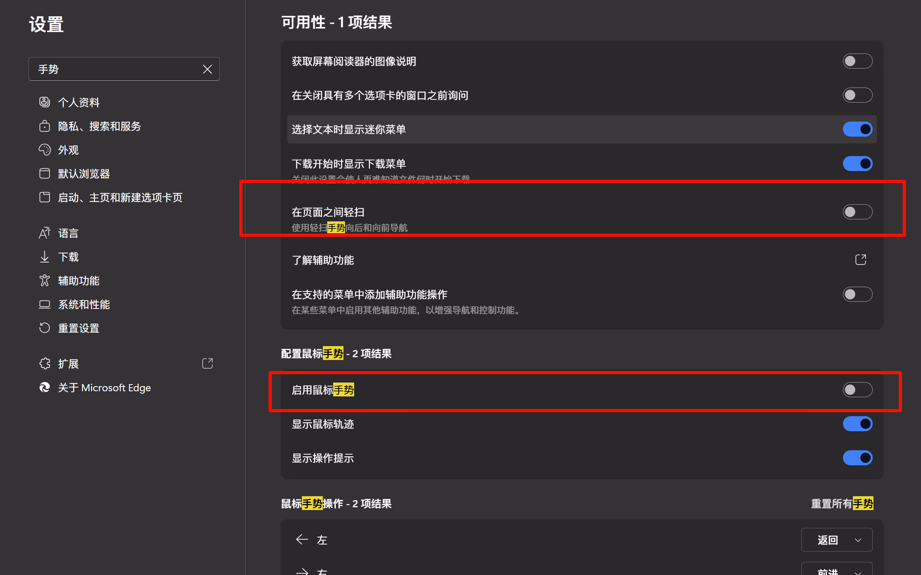Click the download arrow icon beside 下载
The image size is (921, 575).
(44, 257)
